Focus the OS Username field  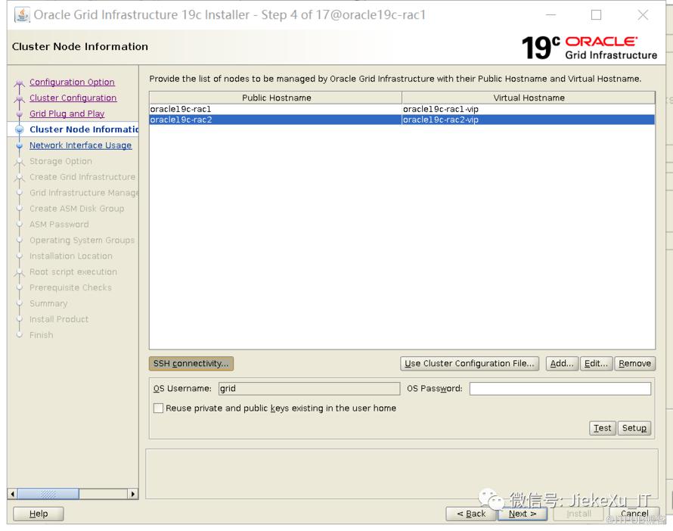click(x=309, y=389)
